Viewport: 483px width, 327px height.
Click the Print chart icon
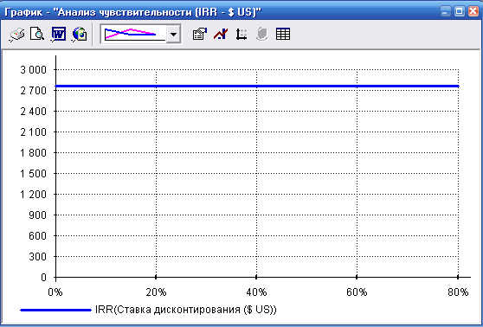(x=17, y=34)
